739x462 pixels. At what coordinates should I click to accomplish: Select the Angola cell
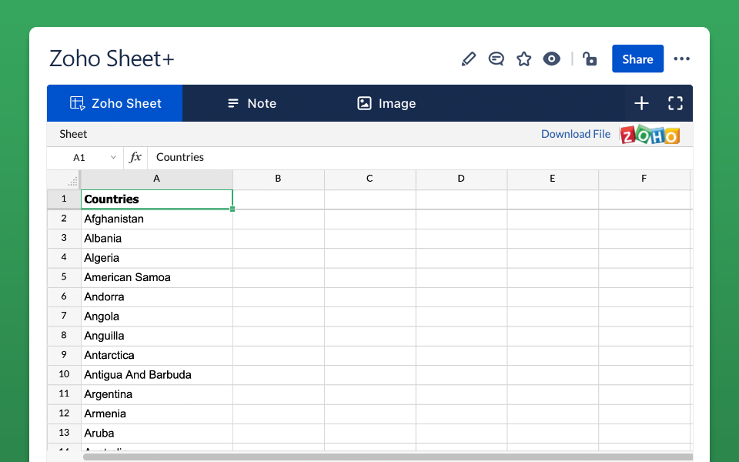[157, 316]
